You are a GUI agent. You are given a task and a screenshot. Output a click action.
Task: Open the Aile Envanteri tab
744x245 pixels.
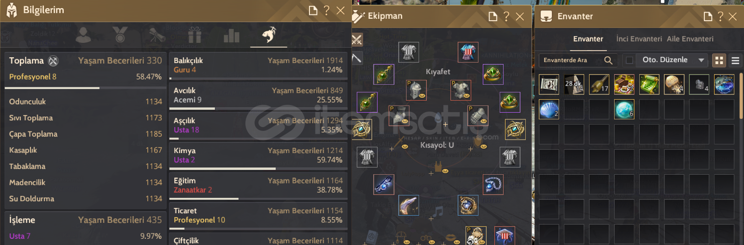(x=690, y=39)
